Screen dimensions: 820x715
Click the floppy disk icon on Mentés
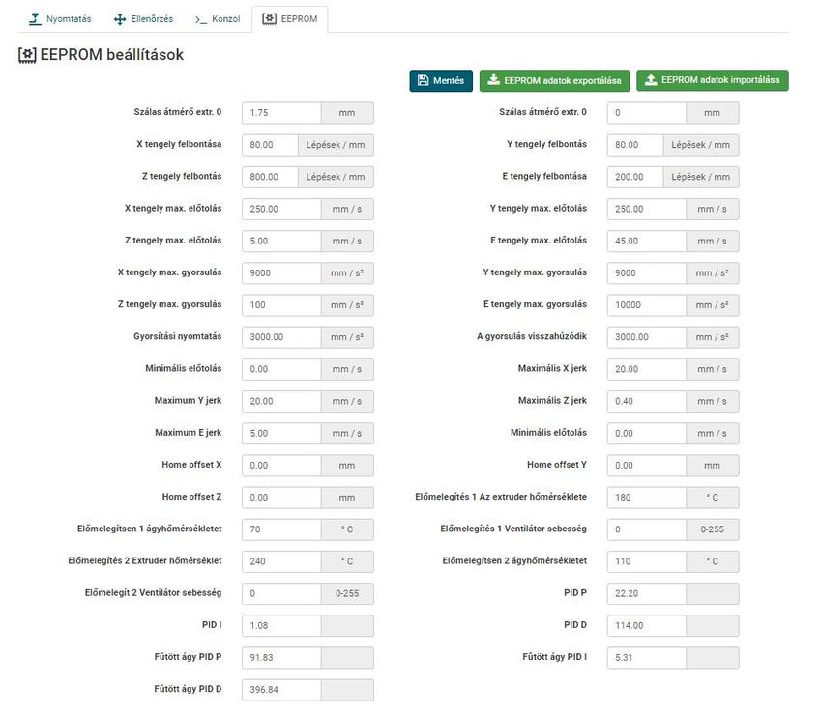[x=423, y=80]
